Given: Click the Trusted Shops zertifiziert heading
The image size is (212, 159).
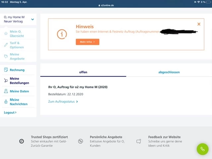Looking at the screenshot, I should (x=49, y=137).
